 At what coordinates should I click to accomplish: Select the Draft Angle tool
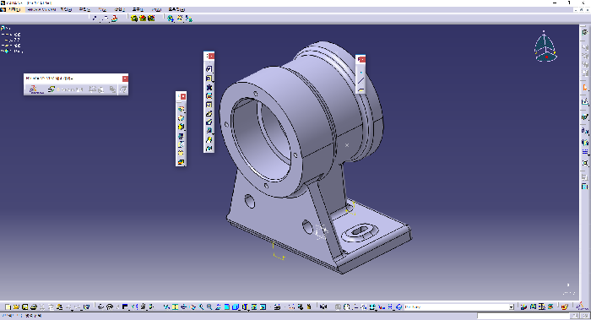(181, 127)
